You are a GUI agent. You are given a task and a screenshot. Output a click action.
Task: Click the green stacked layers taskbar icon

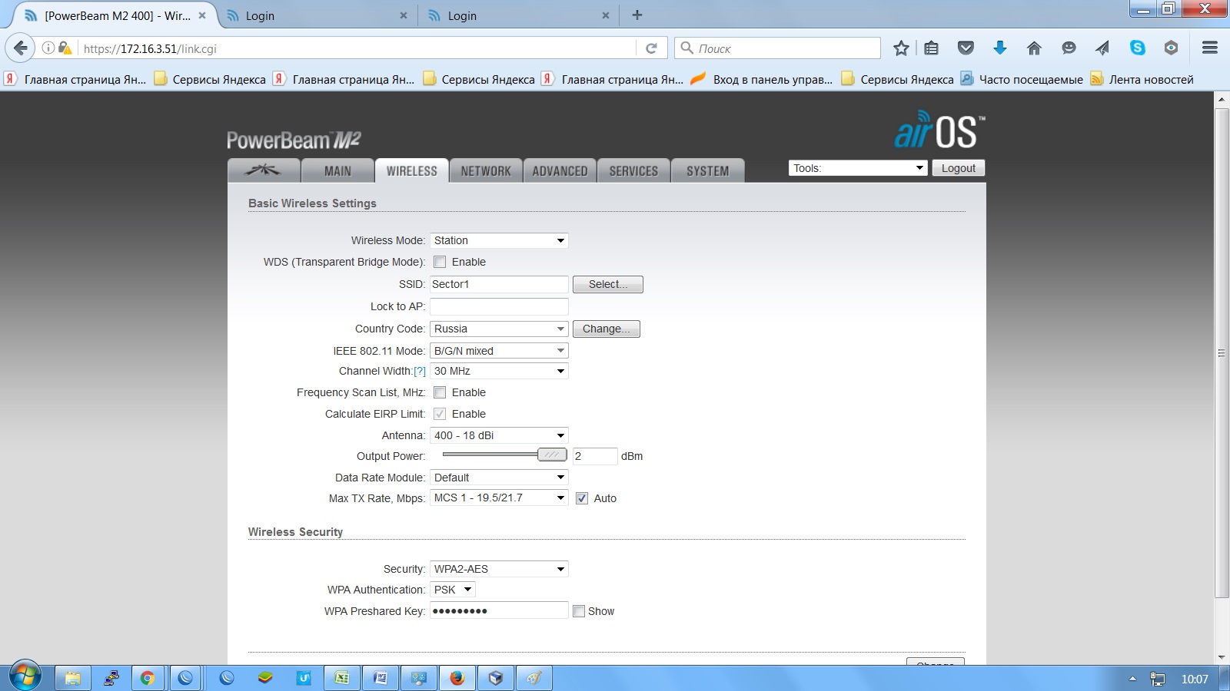point(265,678)
